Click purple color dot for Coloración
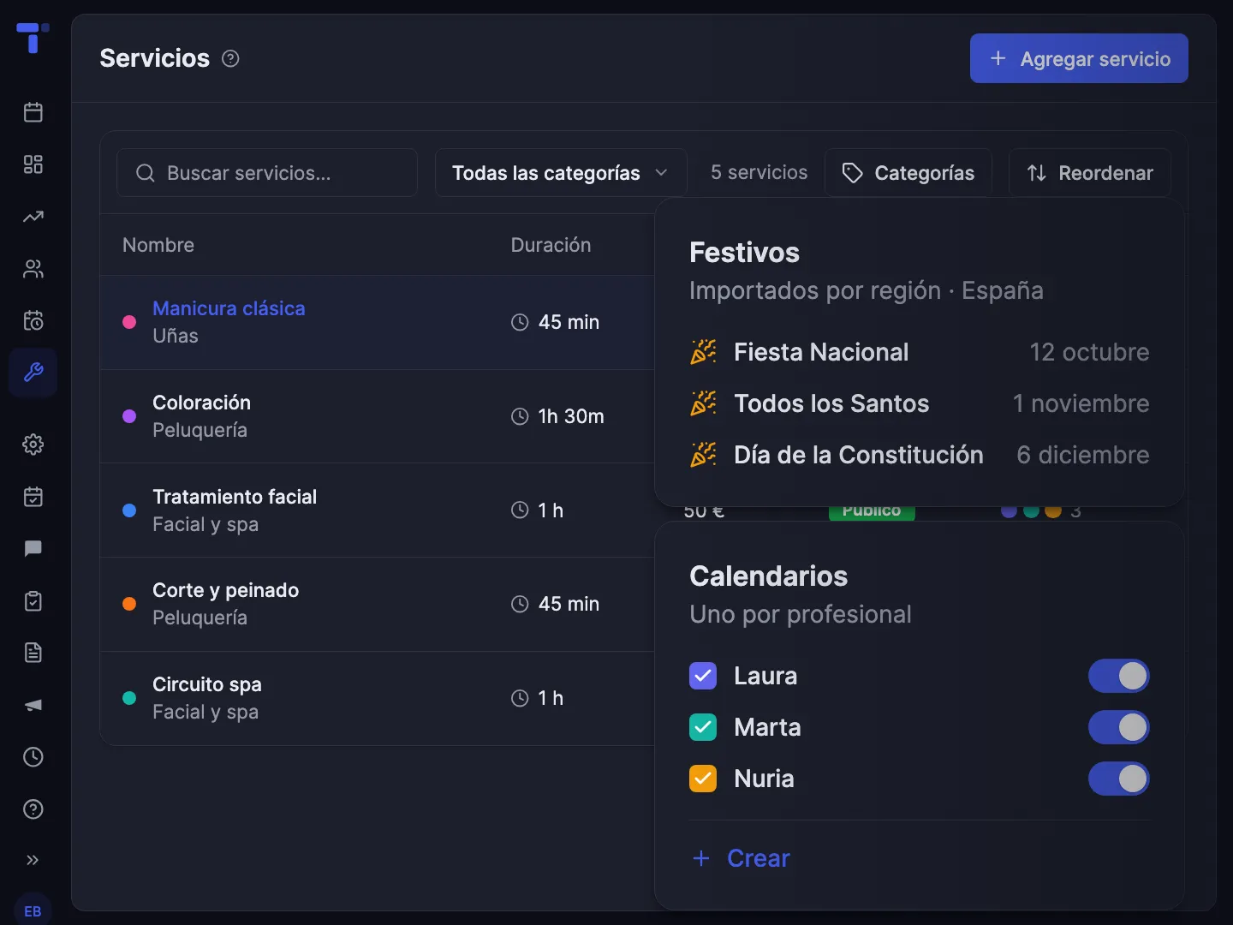 129,416
